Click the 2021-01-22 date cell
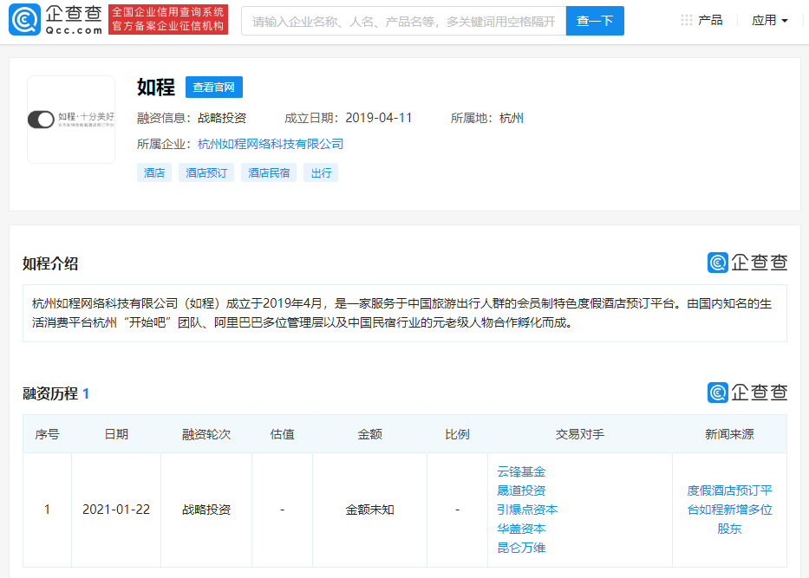 pyautogui.click(x=116, y=510)
